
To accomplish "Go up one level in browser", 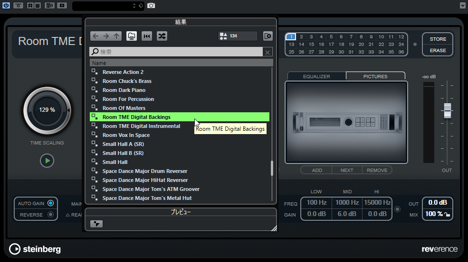I will (x=116, y=36).
